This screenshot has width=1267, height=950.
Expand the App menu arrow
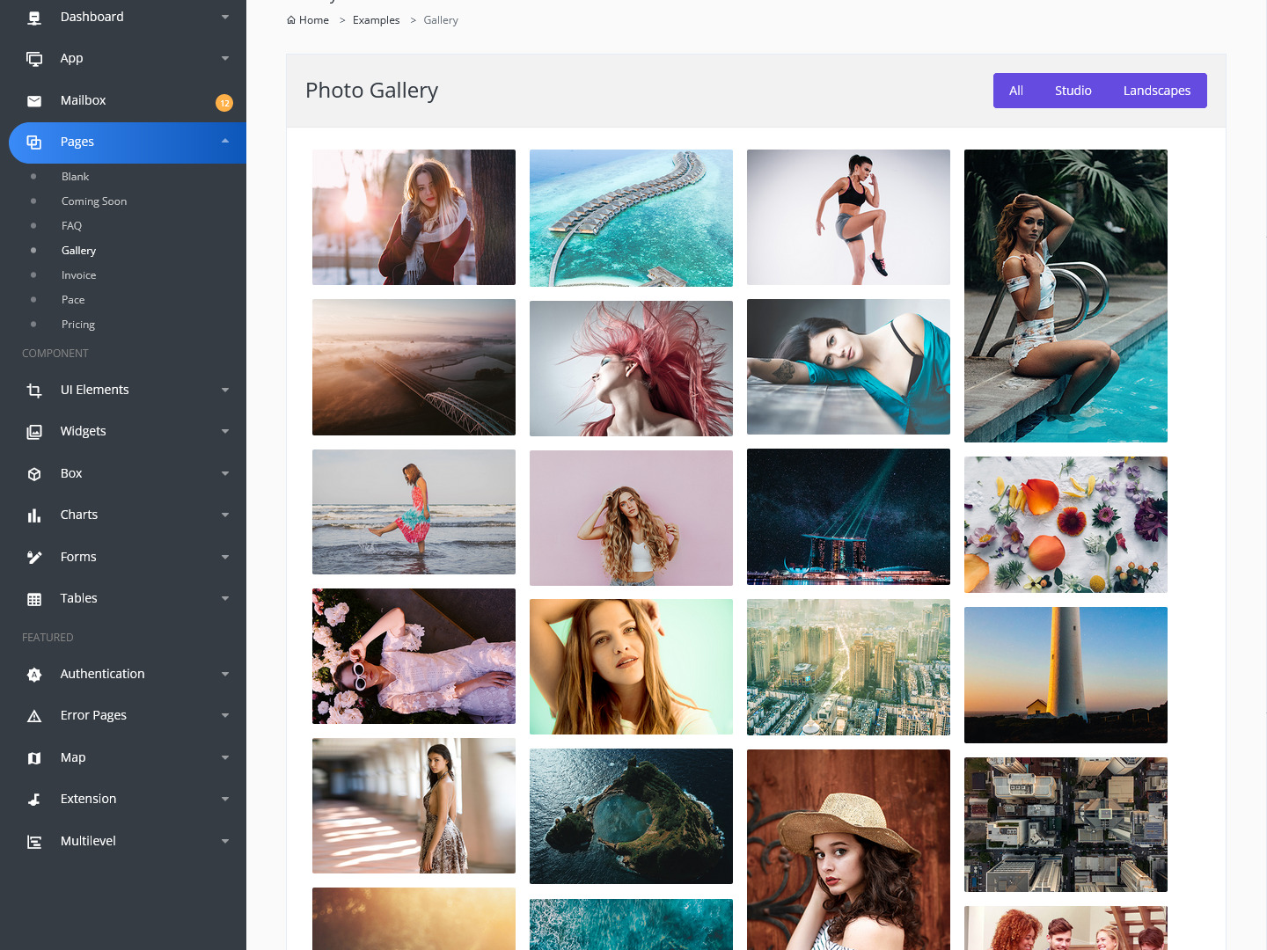coord(225,58)
